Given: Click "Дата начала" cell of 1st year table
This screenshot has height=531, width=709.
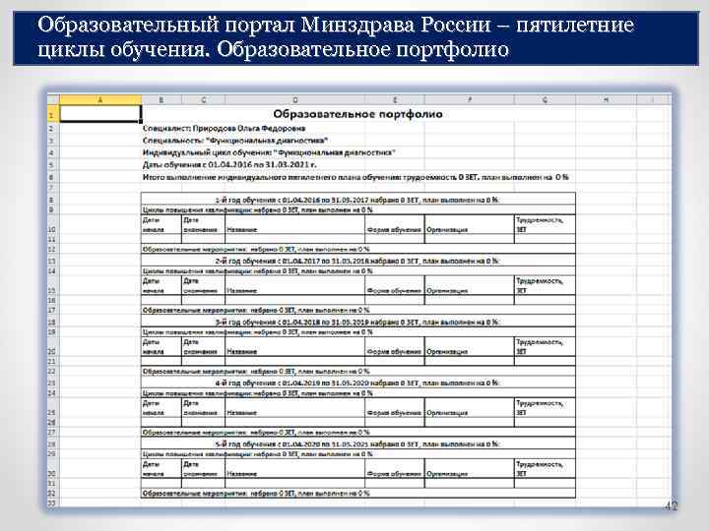Looking at the screenshot, I should click(x=161, y=225).
